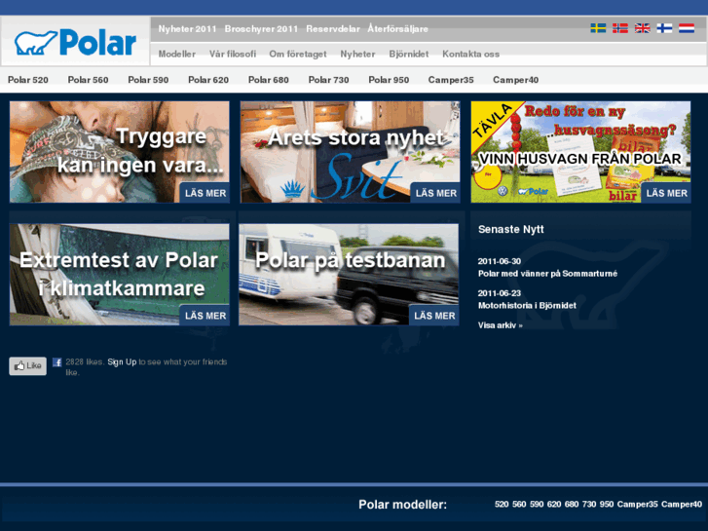Click the 2828 likes text
This screenshot has height=531, width=708.
click(85, 362)
